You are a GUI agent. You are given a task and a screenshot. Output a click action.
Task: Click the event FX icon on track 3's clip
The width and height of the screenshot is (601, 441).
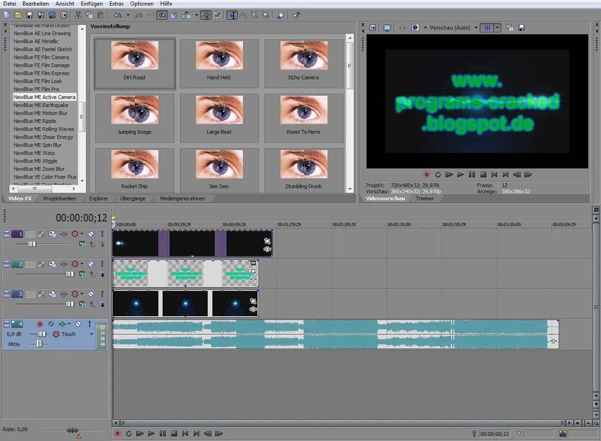253,309
